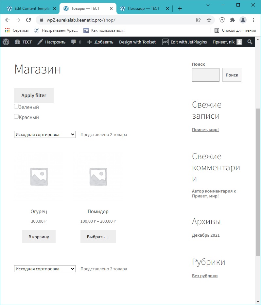Add Огурец with В корзину button
The width and height of the screenshot is (261, 305).
coord(39,237)
